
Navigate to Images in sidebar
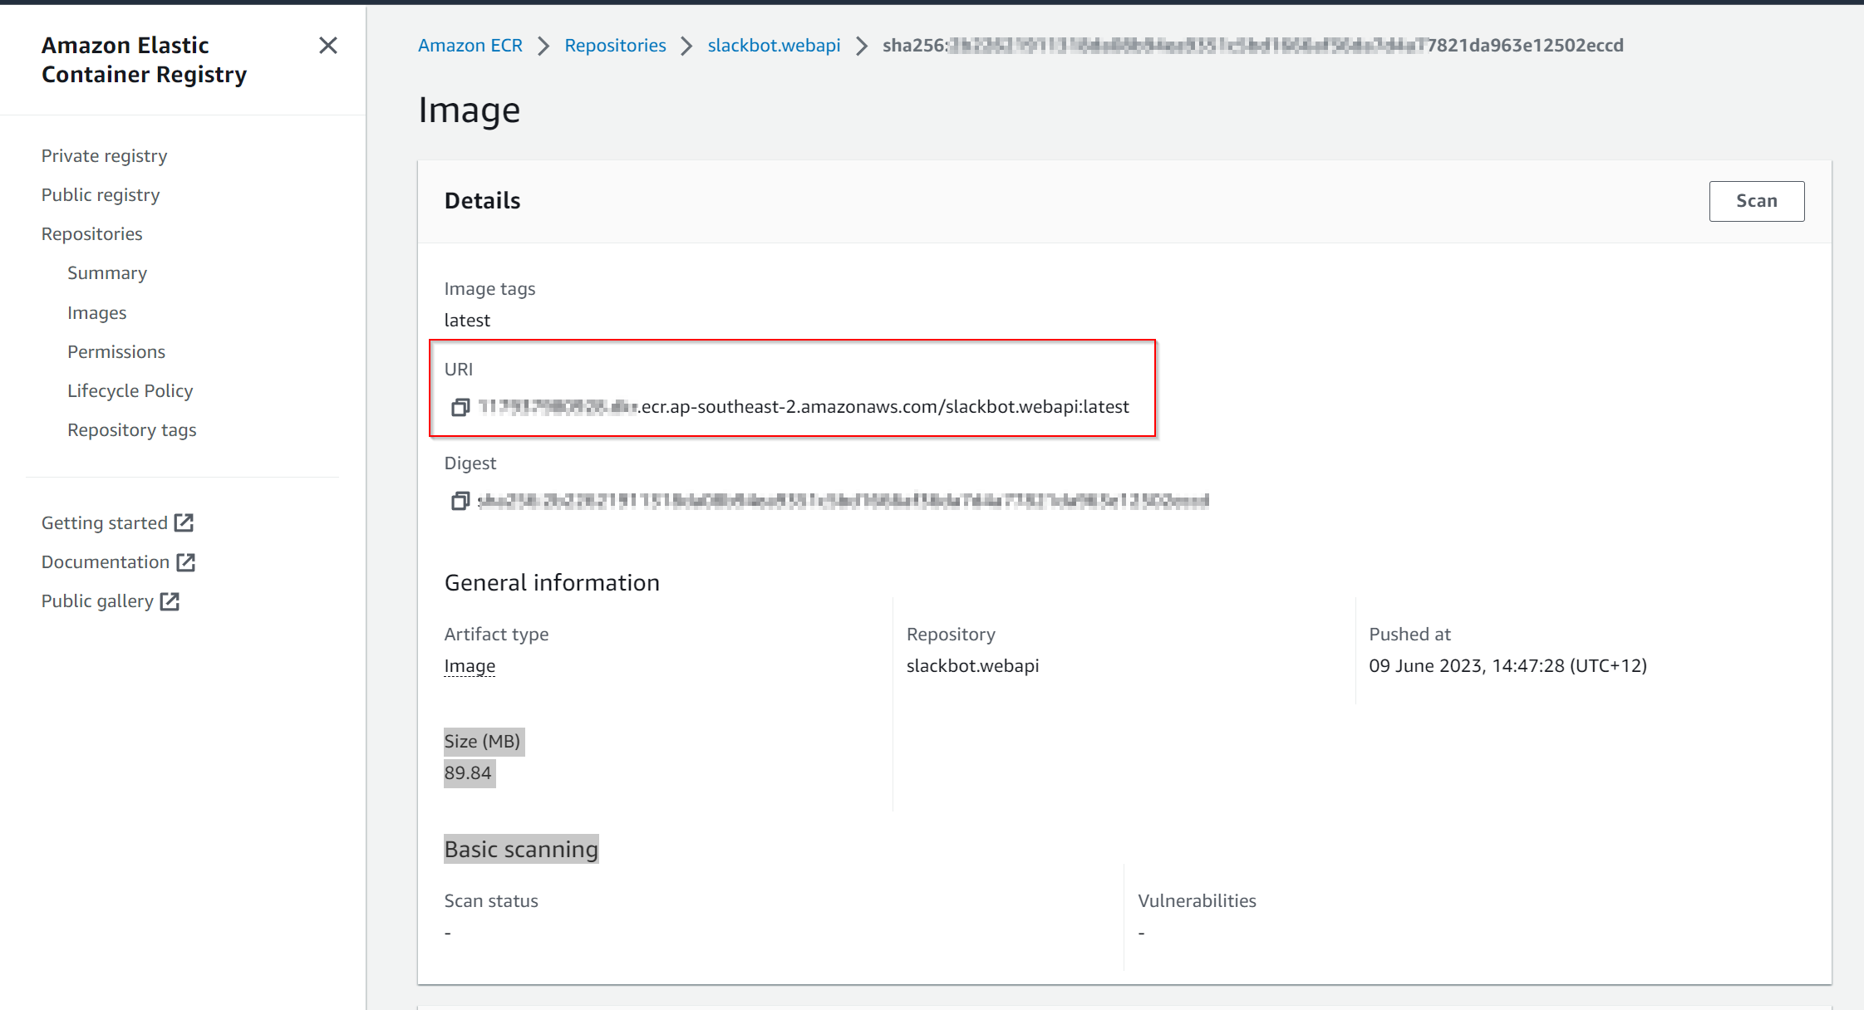click(x=96, y=313)
